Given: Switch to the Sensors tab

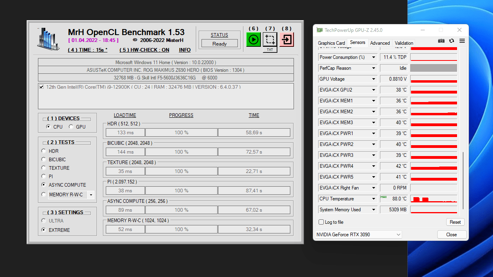Looking at the screenshot, I should [357, 42].
